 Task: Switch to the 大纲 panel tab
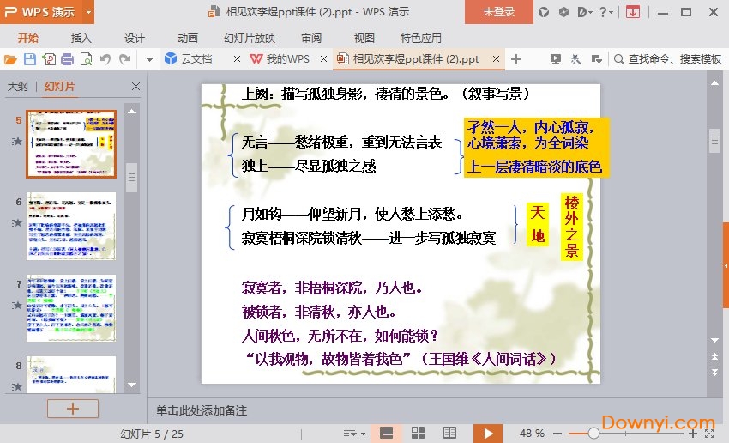[x=17, y=87]
